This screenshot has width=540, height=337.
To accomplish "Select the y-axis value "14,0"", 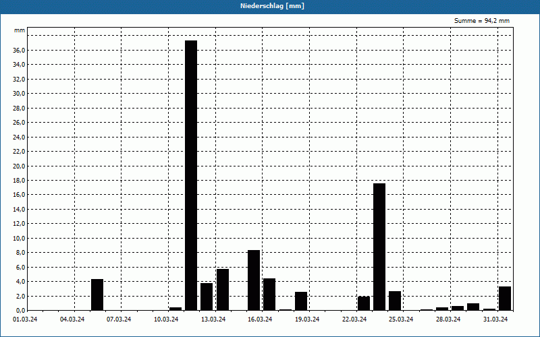I will coord(19,210).
